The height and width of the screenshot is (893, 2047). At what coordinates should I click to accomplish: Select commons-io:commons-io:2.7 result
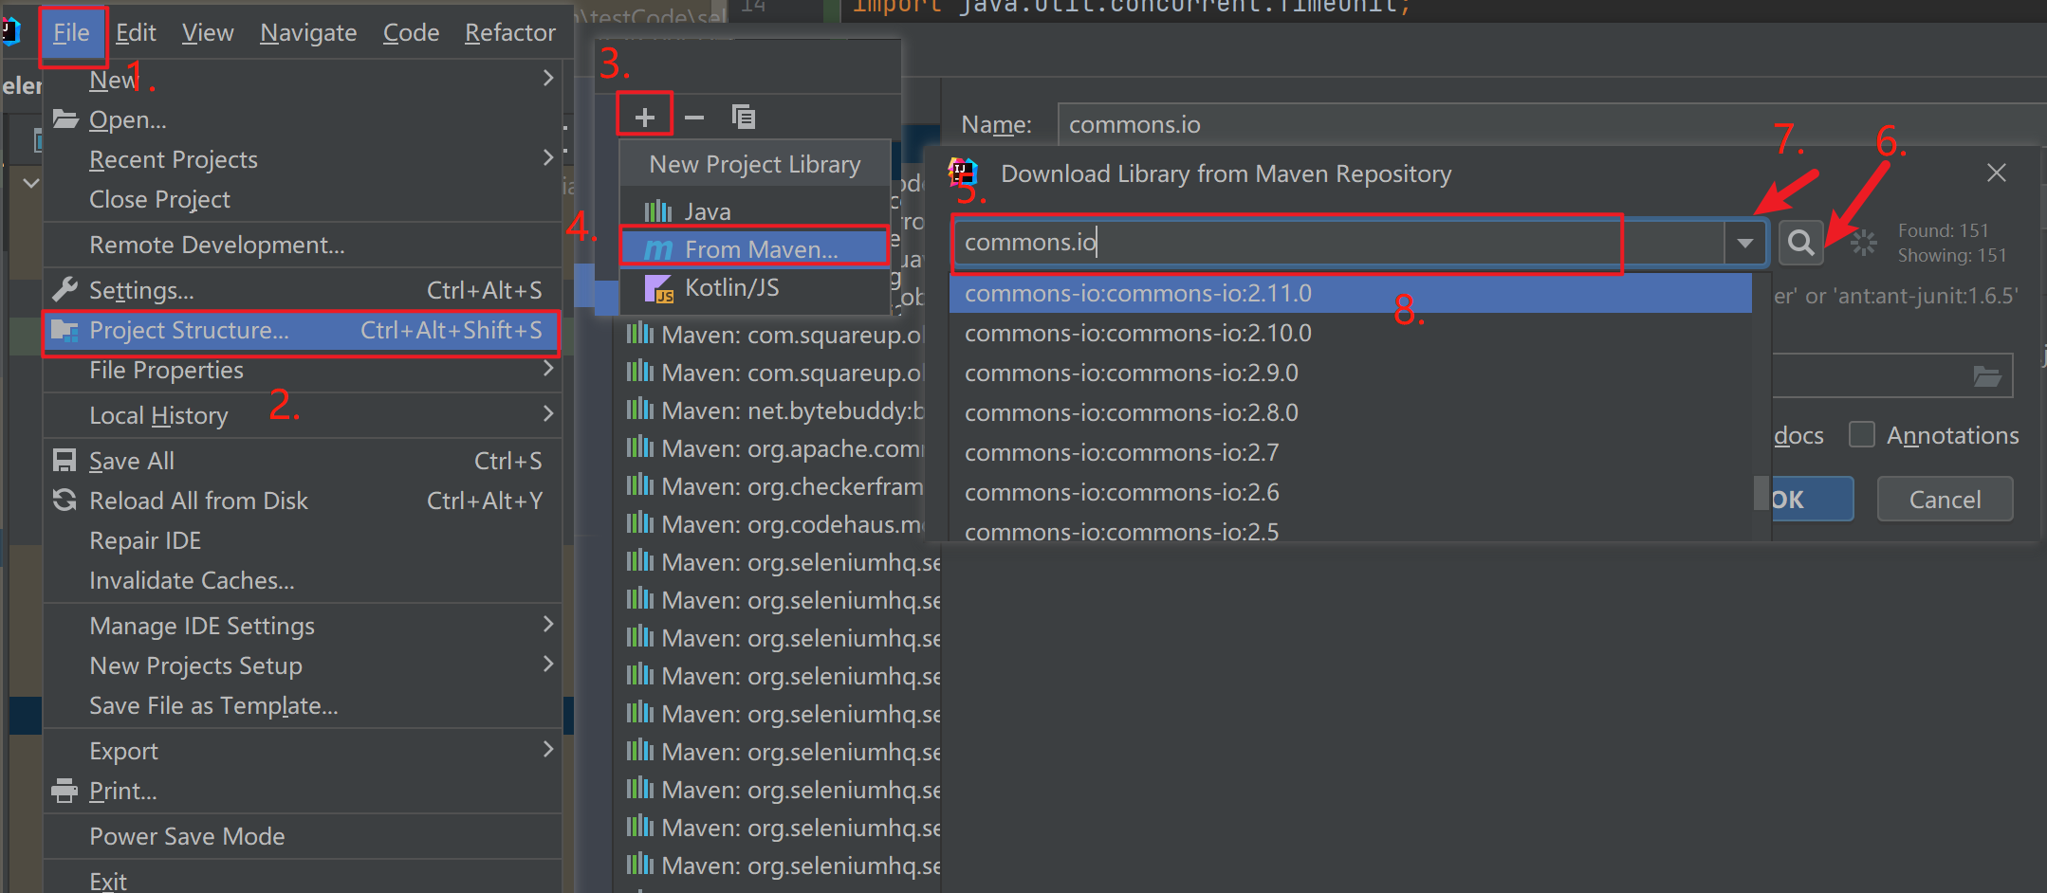click(x=1351, y=452)
